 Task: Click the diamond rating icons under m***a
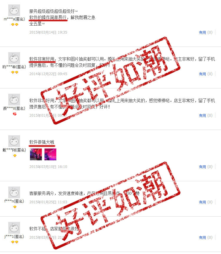(x=14, y=25)
